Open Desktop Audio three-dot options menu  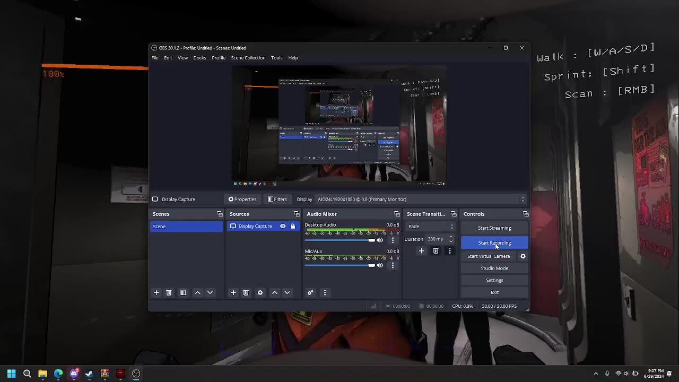tap(393, 240)
